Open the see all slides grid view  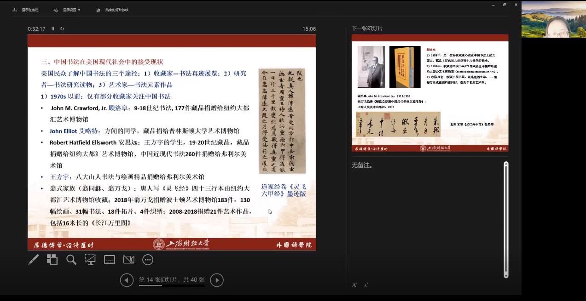click(52, 260)
